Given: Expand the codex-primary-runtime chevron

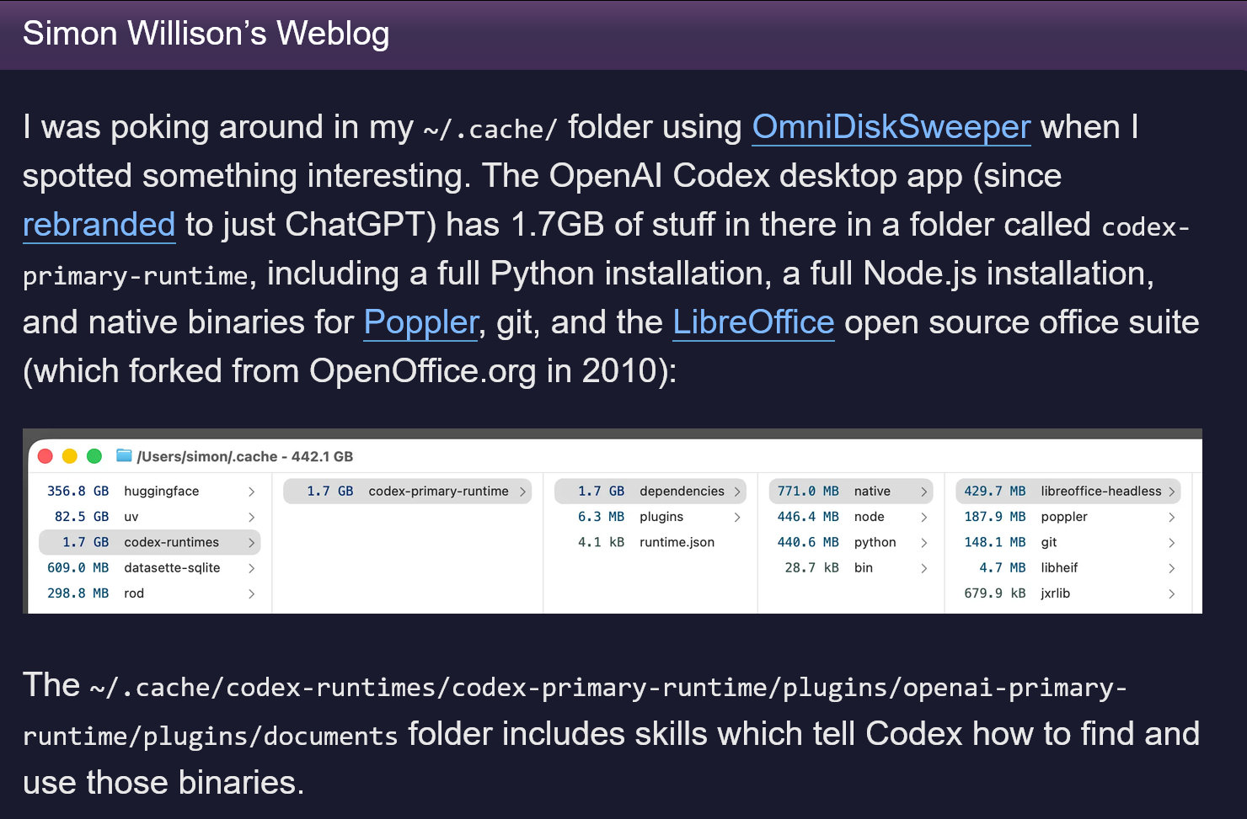Looking at the screenshot, I should (x=522, y=492).
